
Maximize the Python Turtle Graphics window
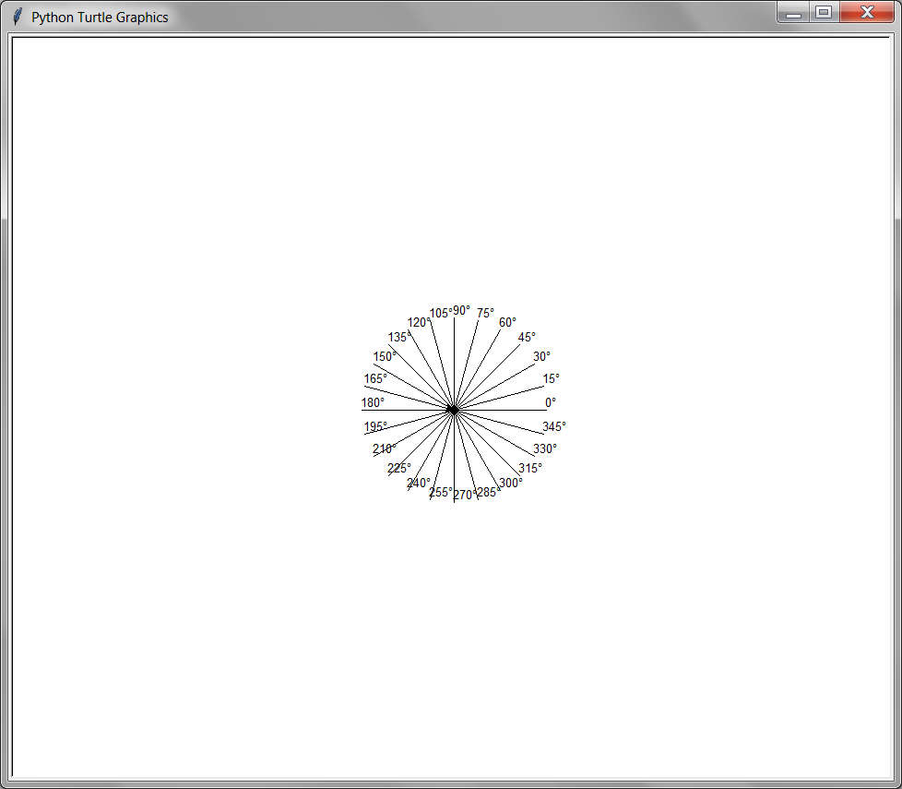[x=824, y=13]
